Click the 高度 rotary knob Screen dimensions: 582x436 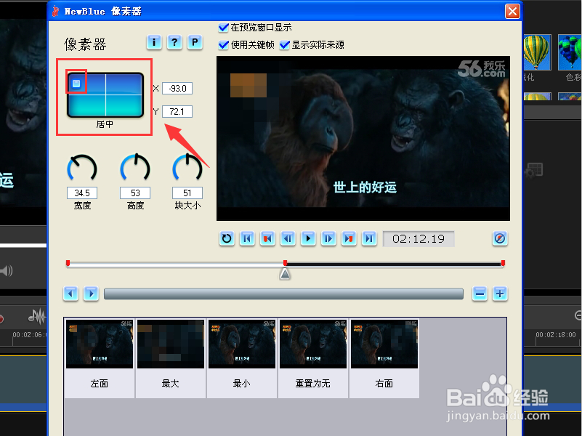(x=135, y=168)
